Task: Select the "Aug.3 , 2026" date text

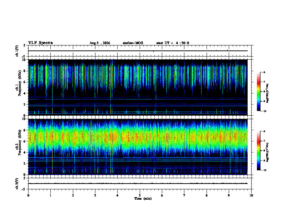Action: (100, 43)
